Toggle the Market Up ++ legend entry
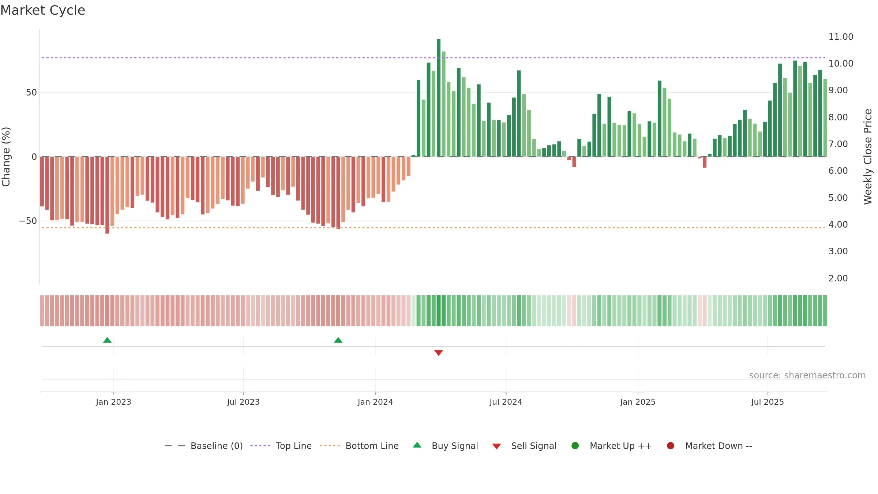 click(611, 446)
